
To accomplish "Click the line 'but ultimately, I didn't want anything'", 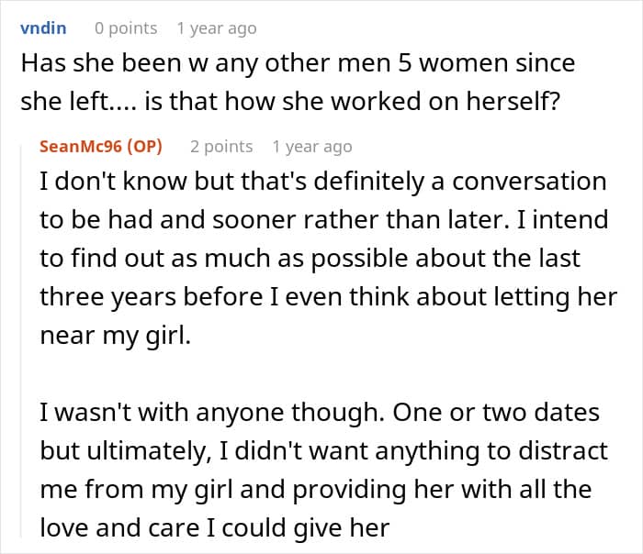I will click(324, 451).
